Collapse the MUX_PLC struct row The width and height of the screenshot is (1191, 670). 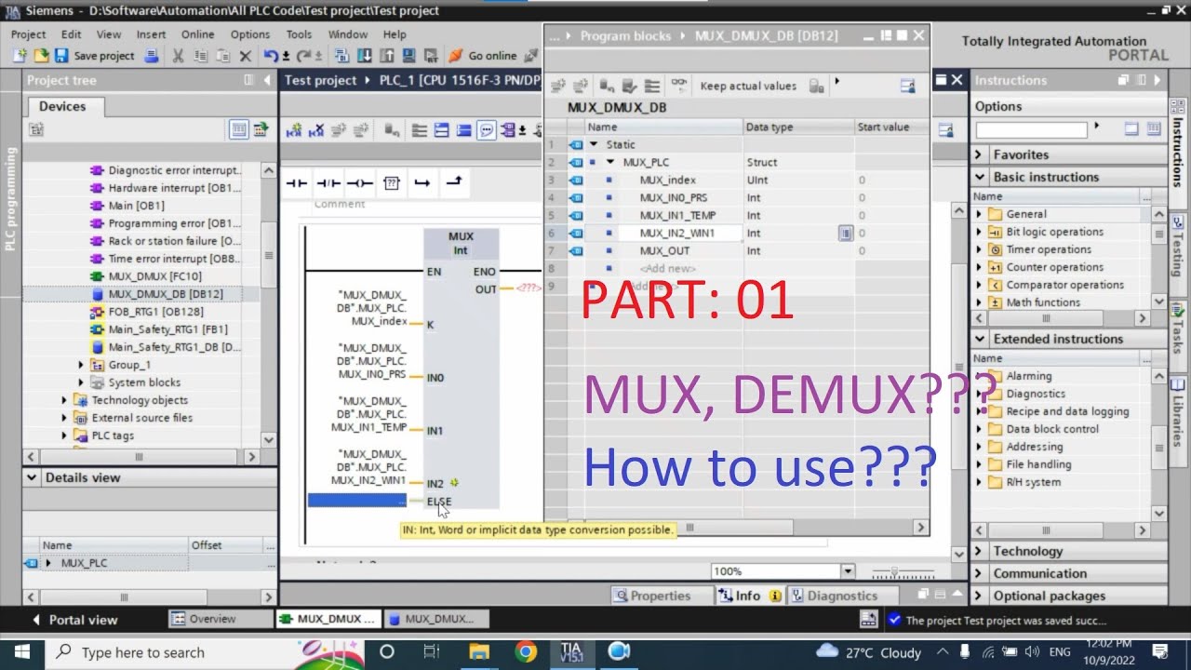pos(610,162)
